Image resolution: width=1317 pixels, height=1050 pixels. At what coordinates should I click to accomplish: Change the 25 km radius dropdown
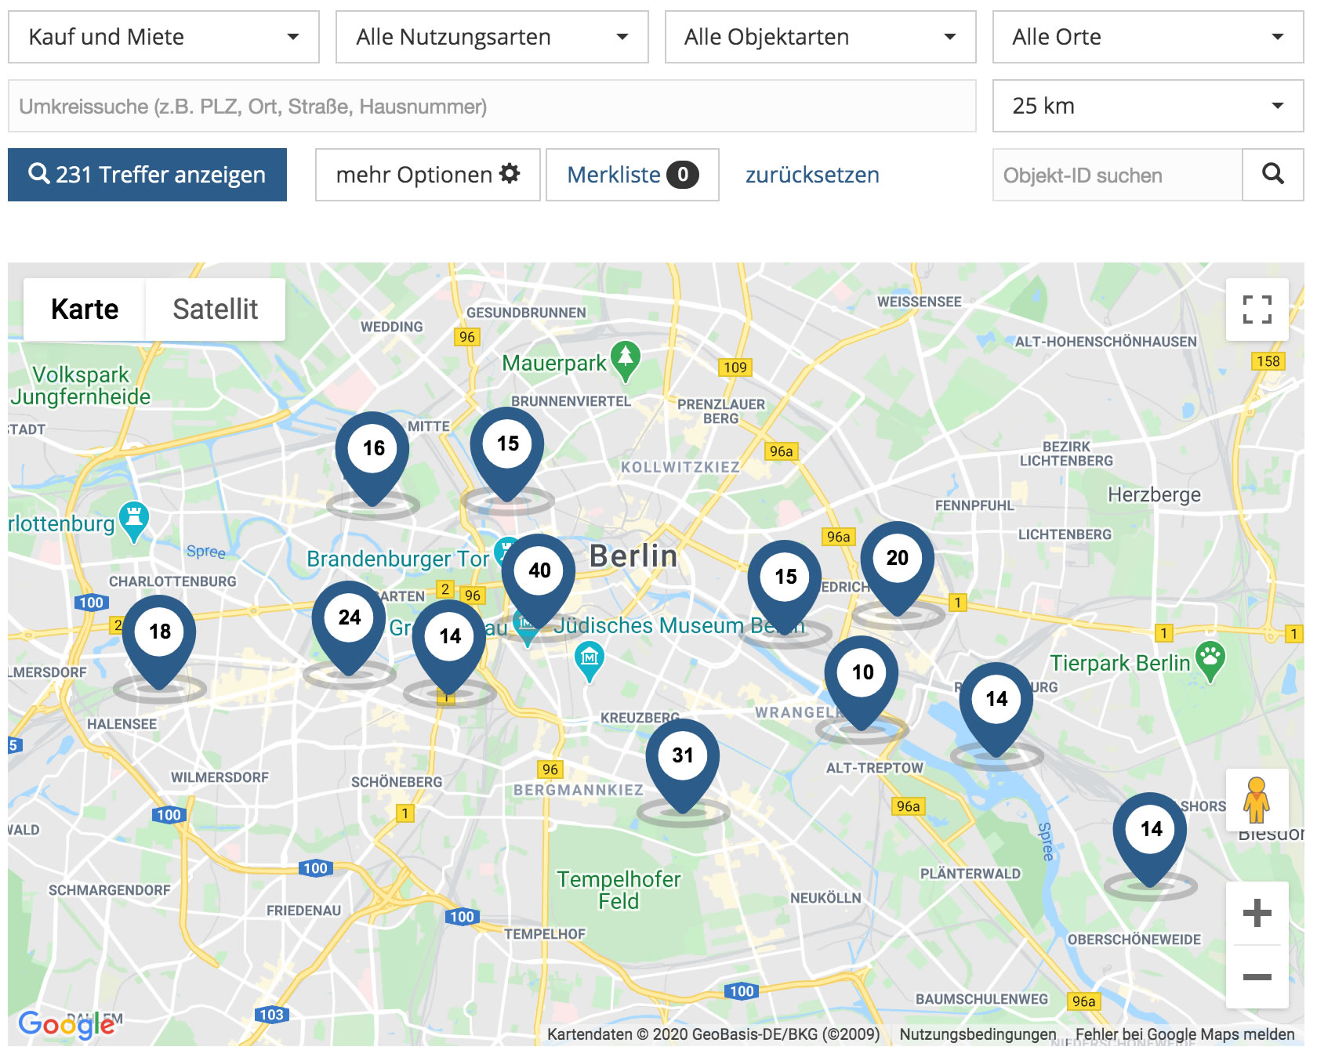click(x=1148, y=106)
